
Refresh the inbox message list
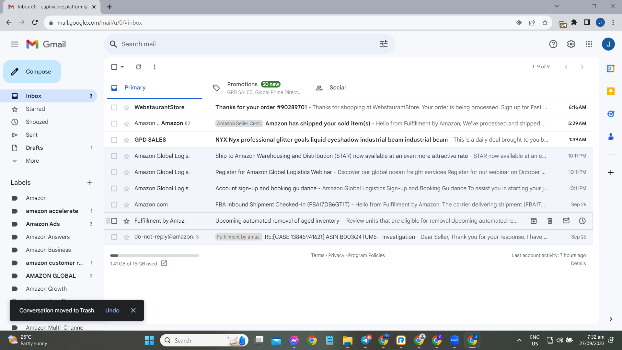pyautogui.click(x=138, y=67)
